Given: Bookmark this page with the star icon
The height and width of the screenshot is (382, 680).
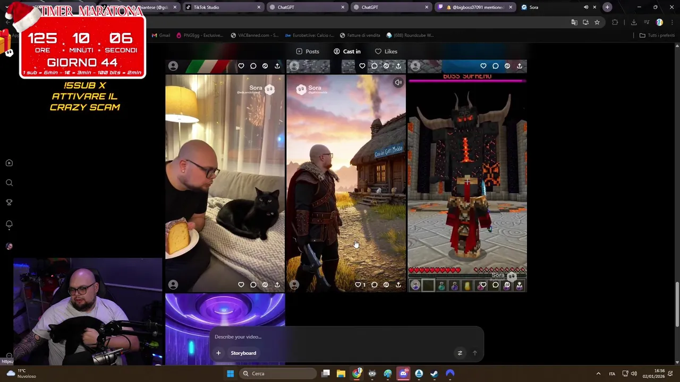Looking at the screenshot, I should [x=597, y=22].
